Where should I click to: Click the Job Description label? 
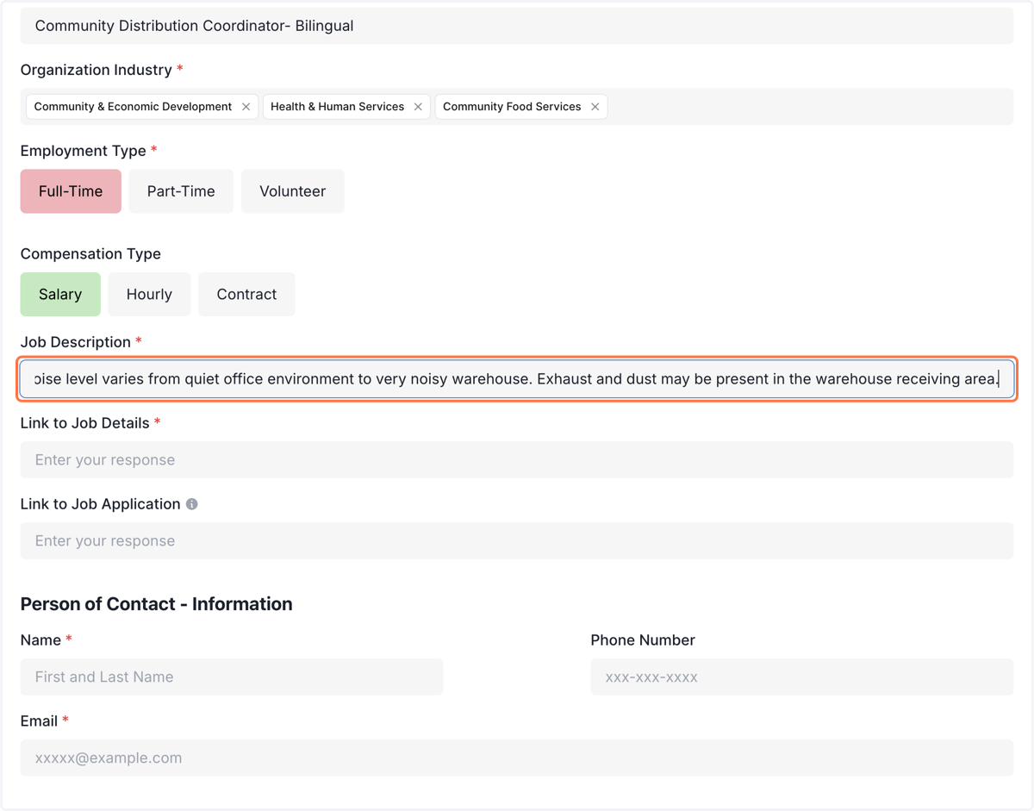pyautogui.click(x=76, y=342)
